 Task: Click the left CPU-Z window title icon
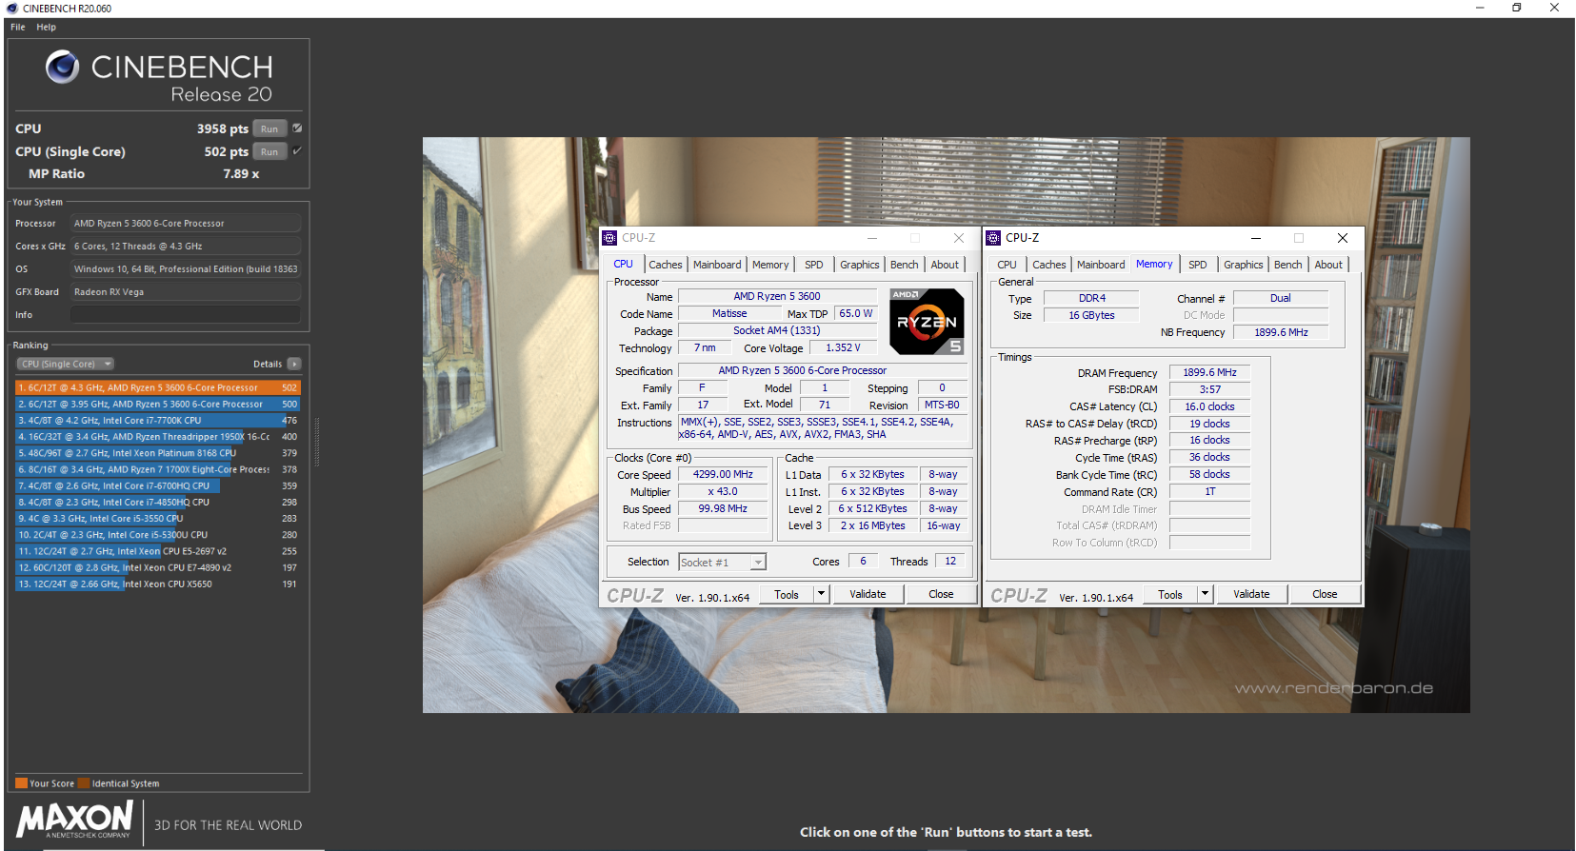[x=610, y=238]
